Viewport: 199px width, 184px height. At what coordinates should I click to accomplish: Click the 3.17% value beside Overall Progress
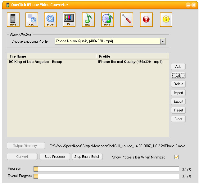point(187,176)
